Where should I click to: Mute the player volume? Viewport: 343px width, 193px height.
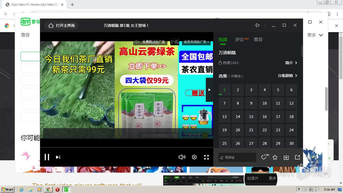[182, 157]
